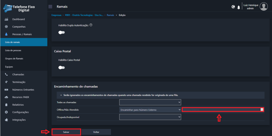Image resolution: width=272 pixels, height=136 pixels.
Task: Toggle Habilita Dupla Autenticação switch
Action: click(x=61, y=33)
